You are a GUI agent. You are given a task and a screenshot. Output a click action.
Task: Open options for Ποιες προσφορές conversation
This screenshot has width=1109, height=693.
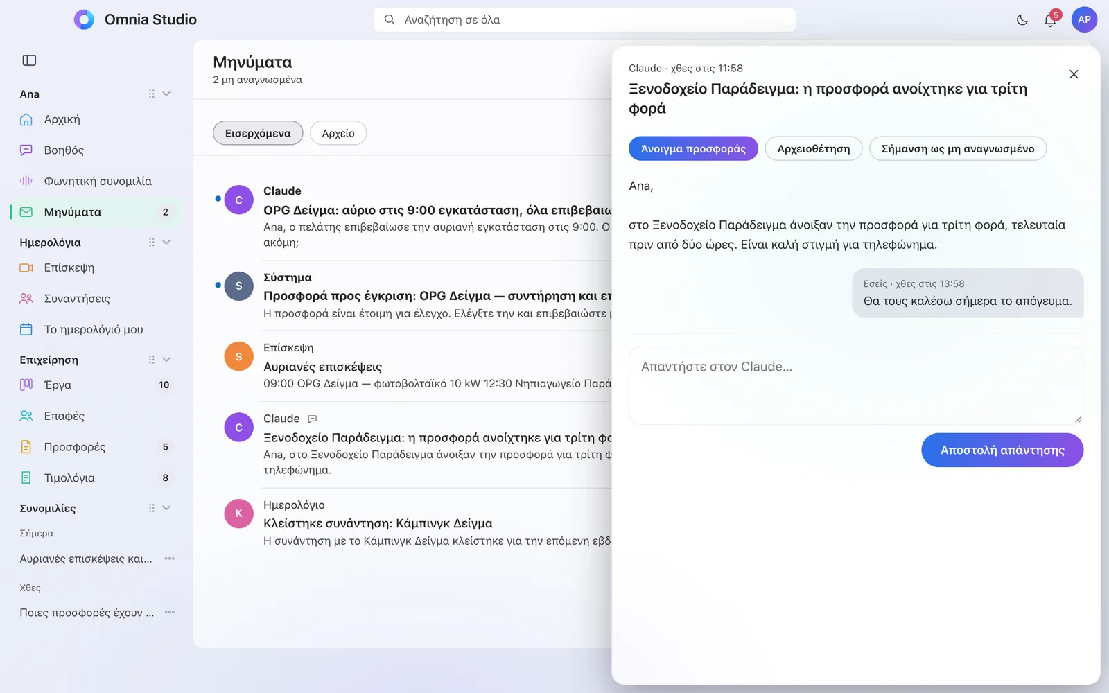tap(170, 613)
